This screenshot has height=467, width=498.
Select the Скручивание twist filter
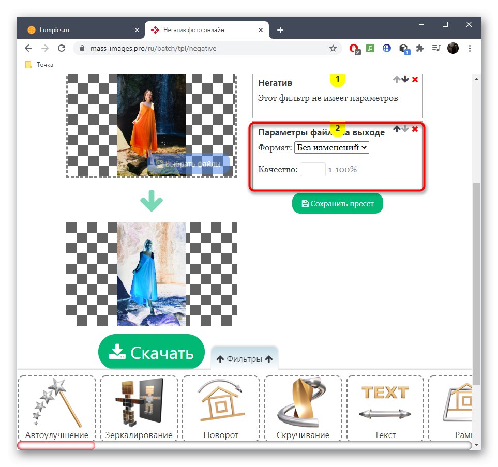click(303, 408)
